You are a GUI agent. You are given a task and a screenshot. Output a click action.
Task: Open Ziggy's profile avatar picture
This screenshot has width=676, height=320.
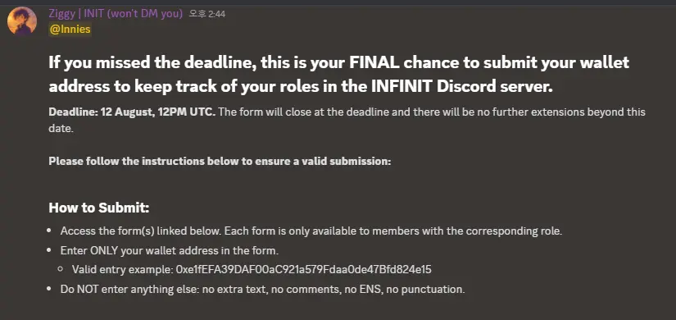21,21
